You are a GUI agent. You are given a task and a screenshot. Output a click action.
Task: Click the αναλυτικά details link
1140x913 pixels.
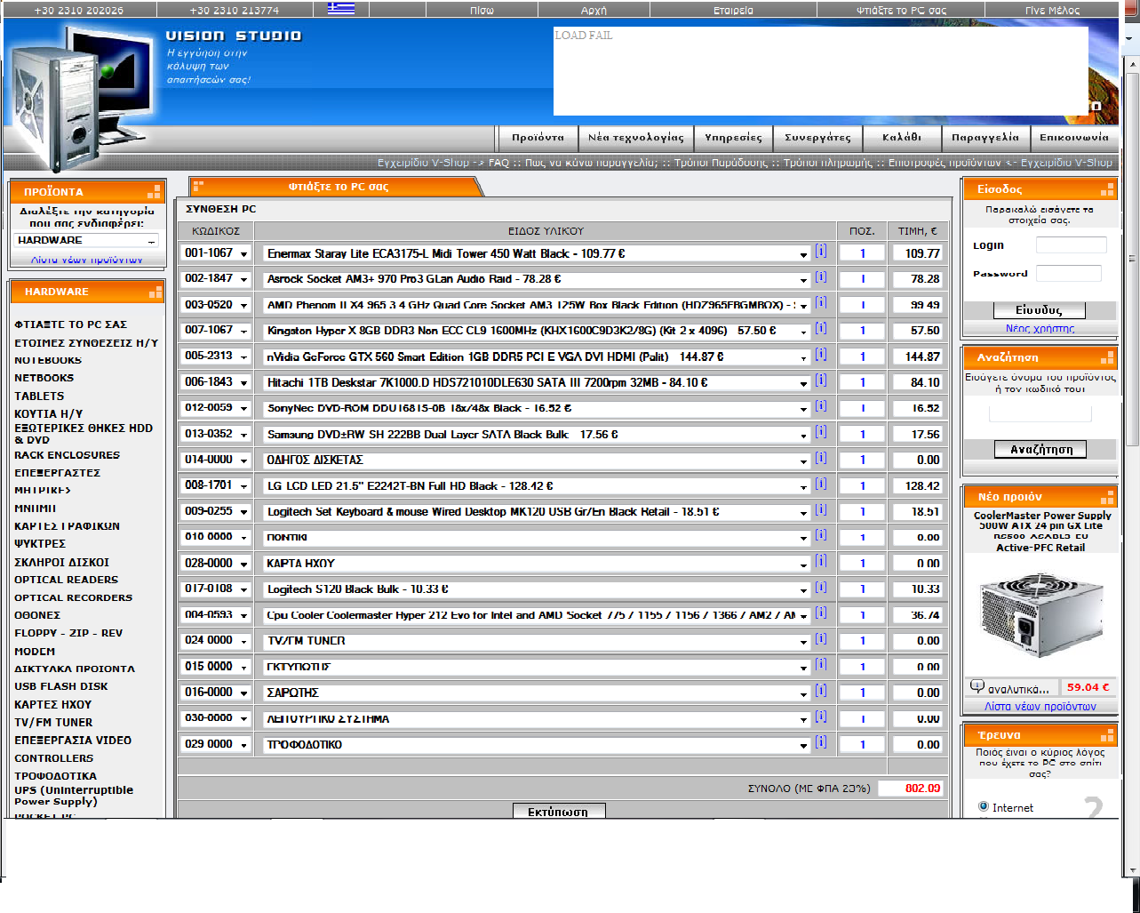tap(1018, 688)
